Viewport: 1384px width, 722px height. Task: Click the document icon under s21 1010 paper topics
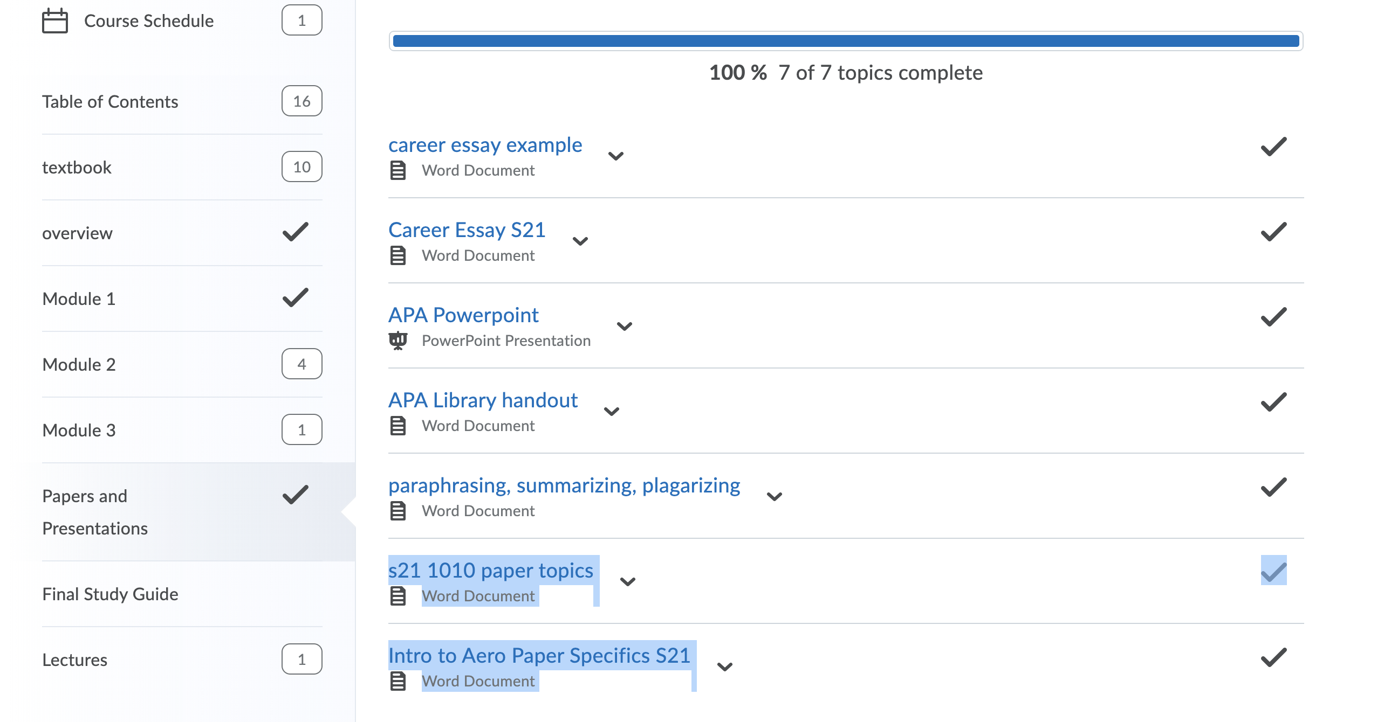coord(398,596)
